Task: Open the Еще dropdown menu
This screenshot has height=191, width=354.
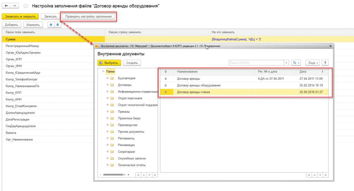Action: [313, 63]
